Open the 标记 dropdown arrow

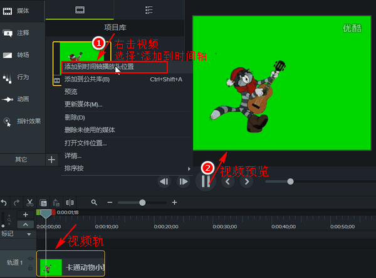click(29, 234)
